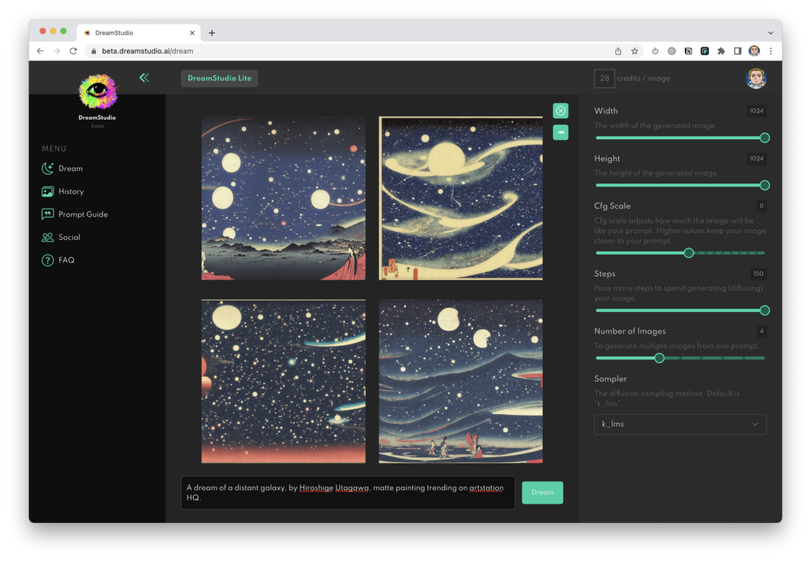Collapse the sidebar with the double chevron

(144, 77)
